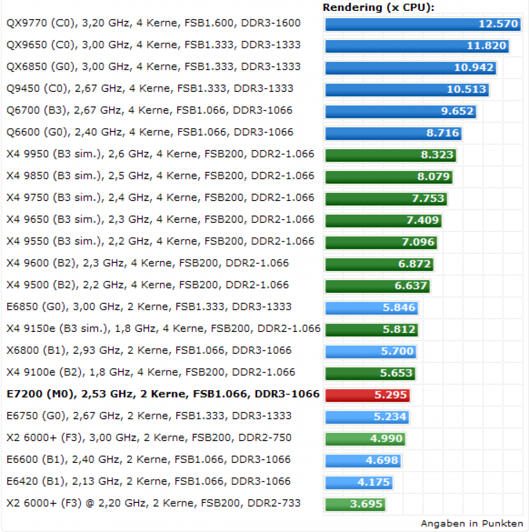Select the QX9770 (C0) 3,20 GHz row label

(153, 23)
